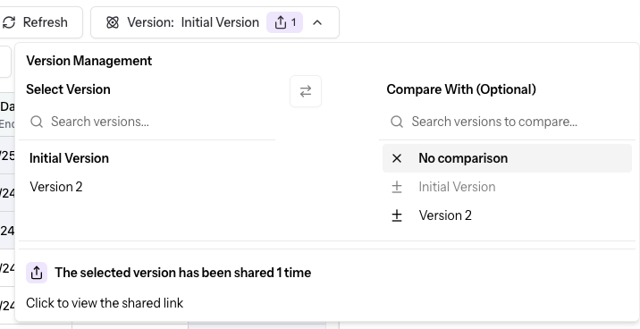Select Version 2 in Select Version list

56,187
